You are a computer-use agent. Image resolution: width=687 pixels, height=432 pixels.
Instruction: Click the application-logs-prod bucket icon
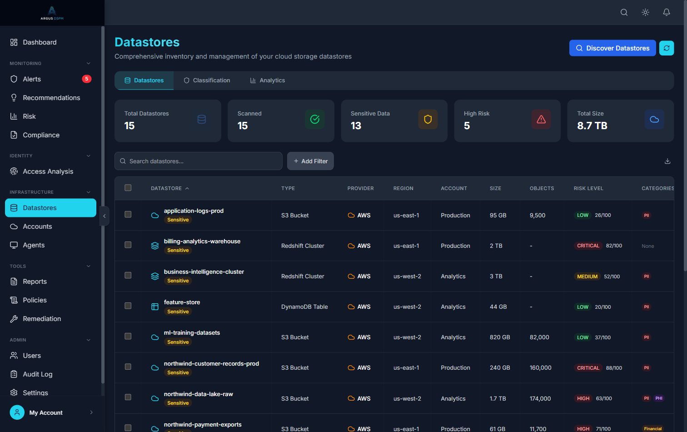coord(155,215)
